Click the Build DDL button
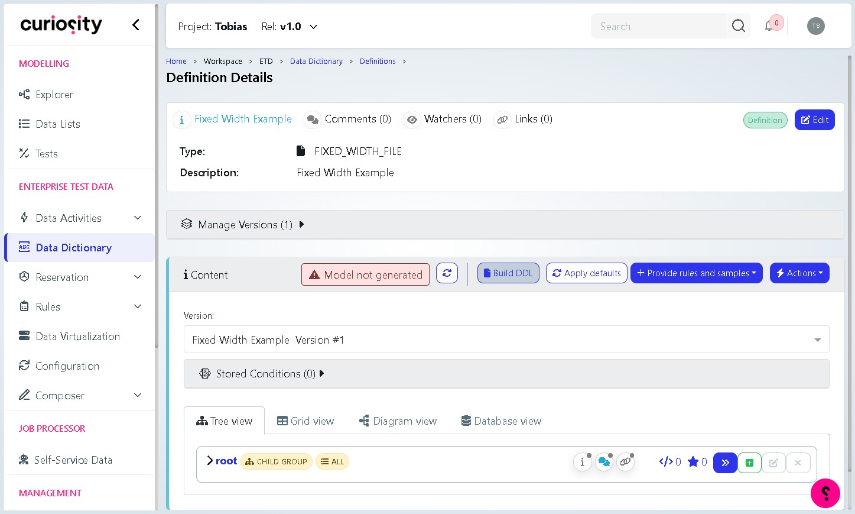The height and width of the screenshot is (514, 855). pos(508,273)
